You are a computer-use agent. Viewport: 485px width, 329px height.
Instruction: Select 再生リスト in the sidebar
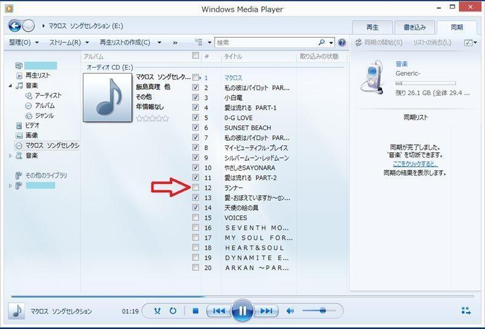(33, 76)
